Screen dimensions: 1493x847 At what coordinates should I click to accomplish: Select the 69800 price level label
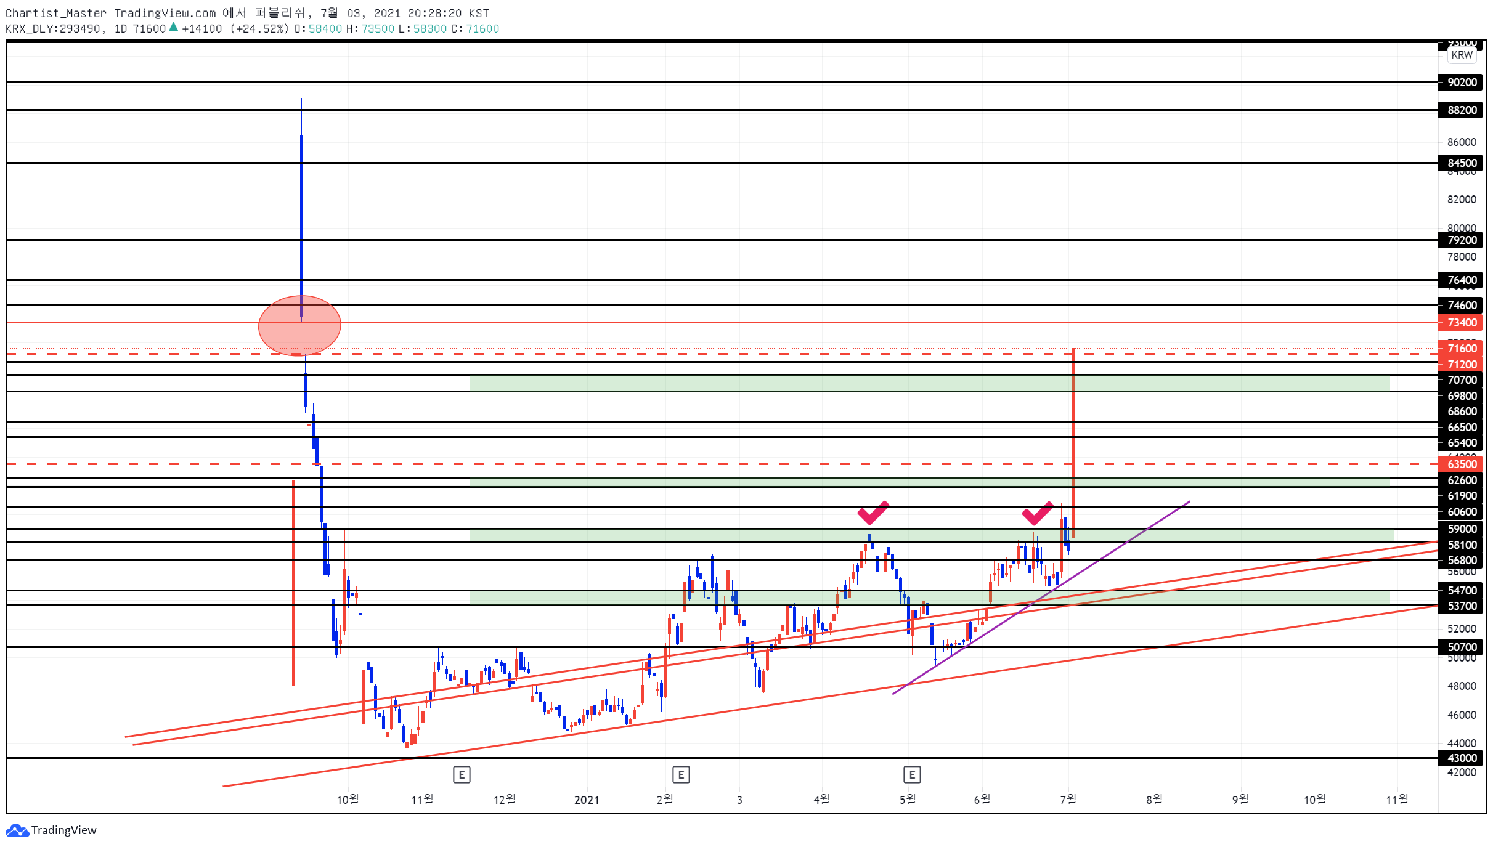(1460, 395)
